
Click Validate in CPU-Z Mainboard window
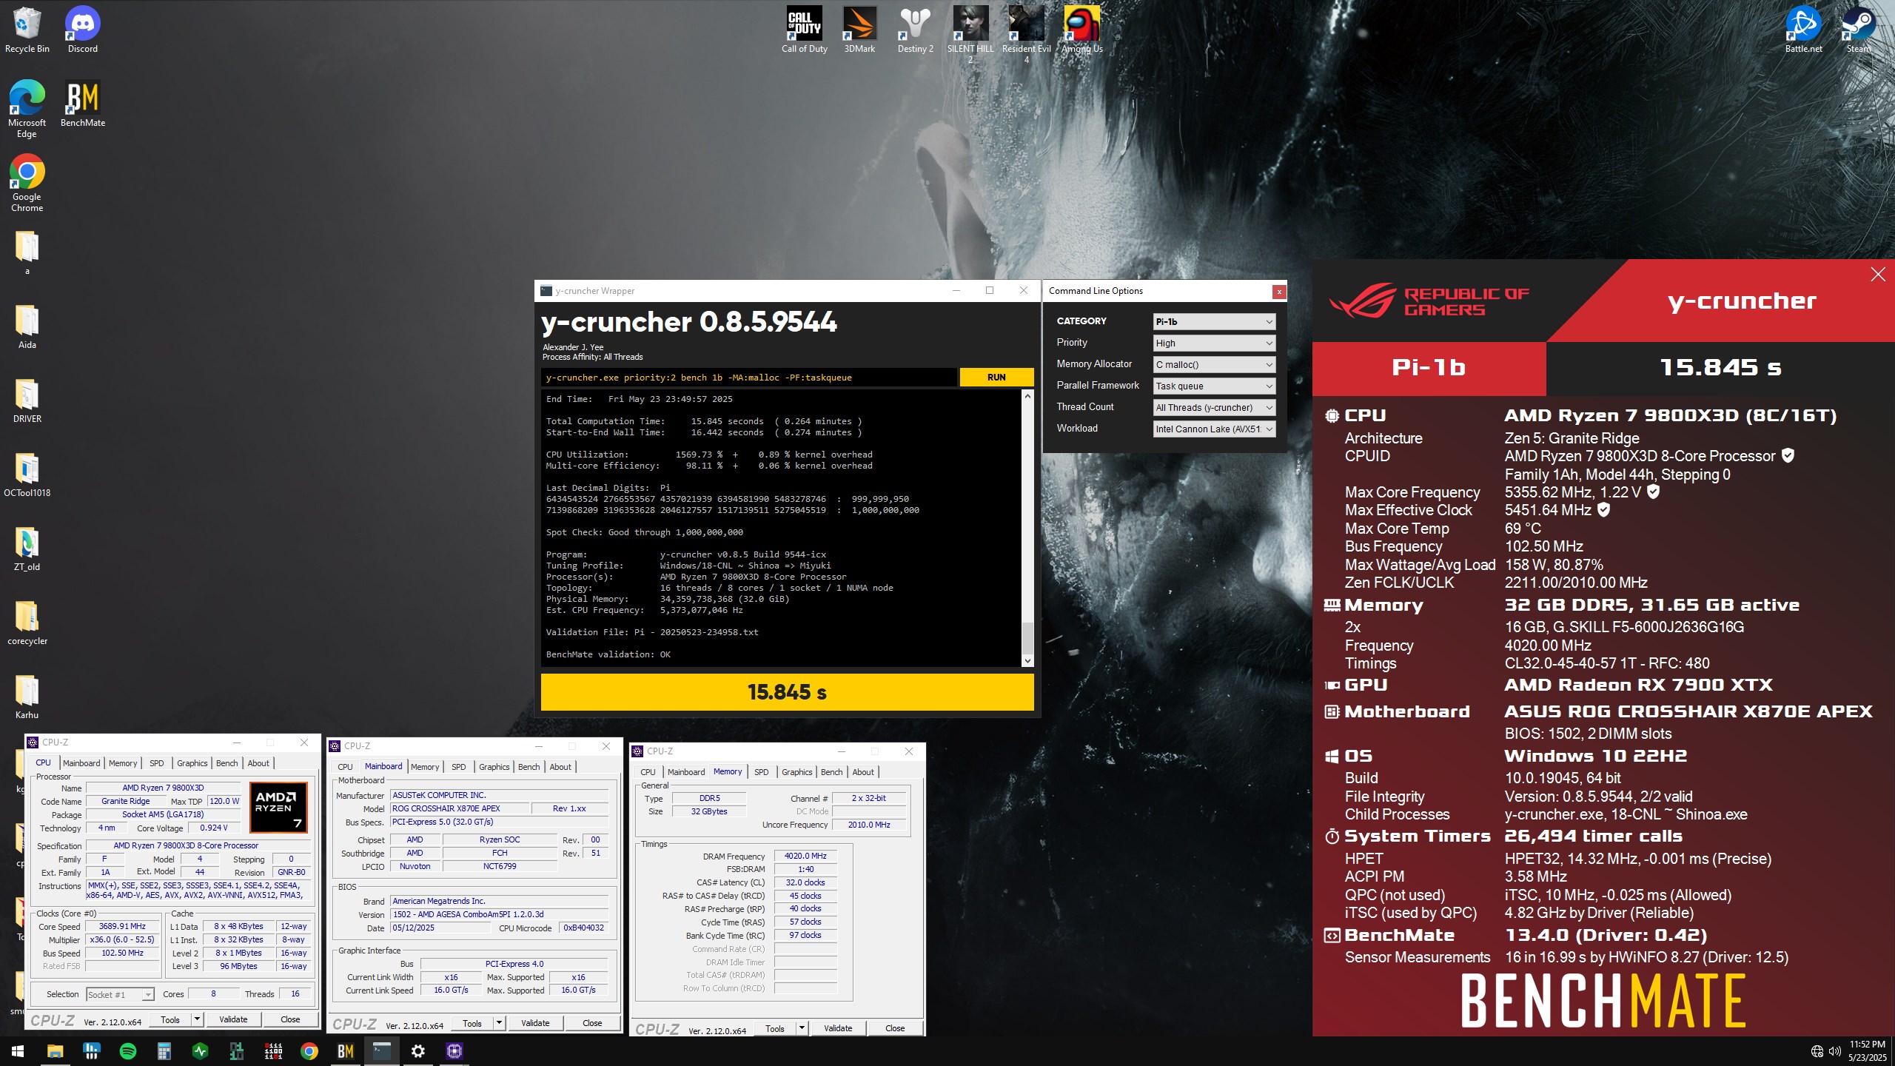point(535,1023)
